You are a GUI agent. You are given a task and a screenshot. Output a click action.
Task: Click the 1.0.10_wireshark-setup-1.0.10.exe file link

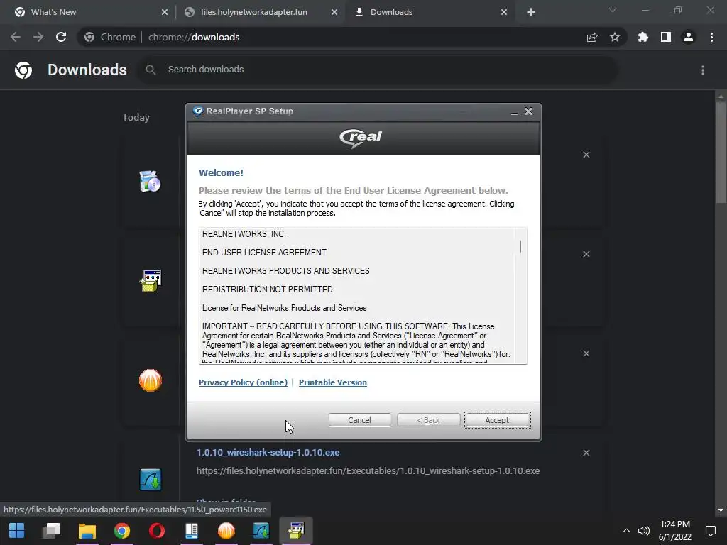[x=268, y=452]
